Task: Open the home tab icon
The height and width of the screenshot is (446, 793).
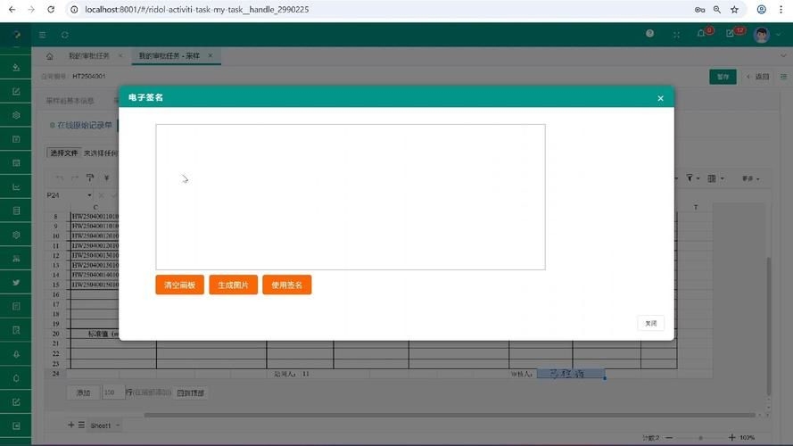Action: pos(49,56)
